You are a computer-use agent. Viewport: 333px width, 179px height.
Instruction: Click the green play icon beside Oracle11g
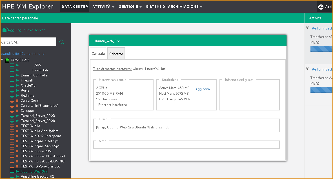(17, 85)
